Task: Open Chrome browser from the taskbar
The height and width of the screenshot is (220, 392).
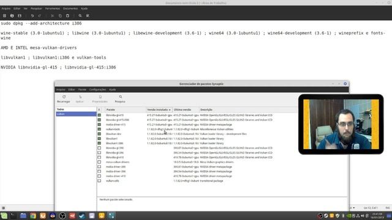Action: tap(33, 216)
